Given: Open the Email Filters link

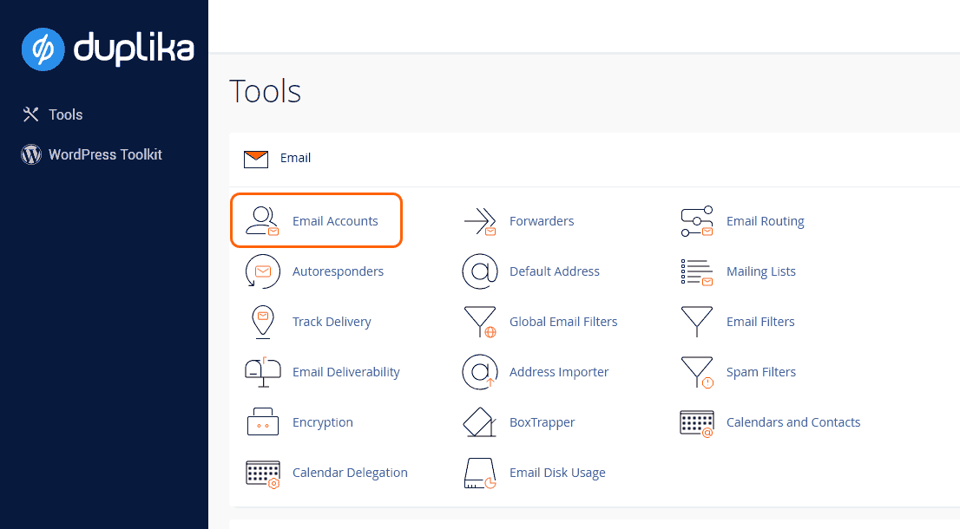Looking at the screenshot, I should tap(759, 322).
